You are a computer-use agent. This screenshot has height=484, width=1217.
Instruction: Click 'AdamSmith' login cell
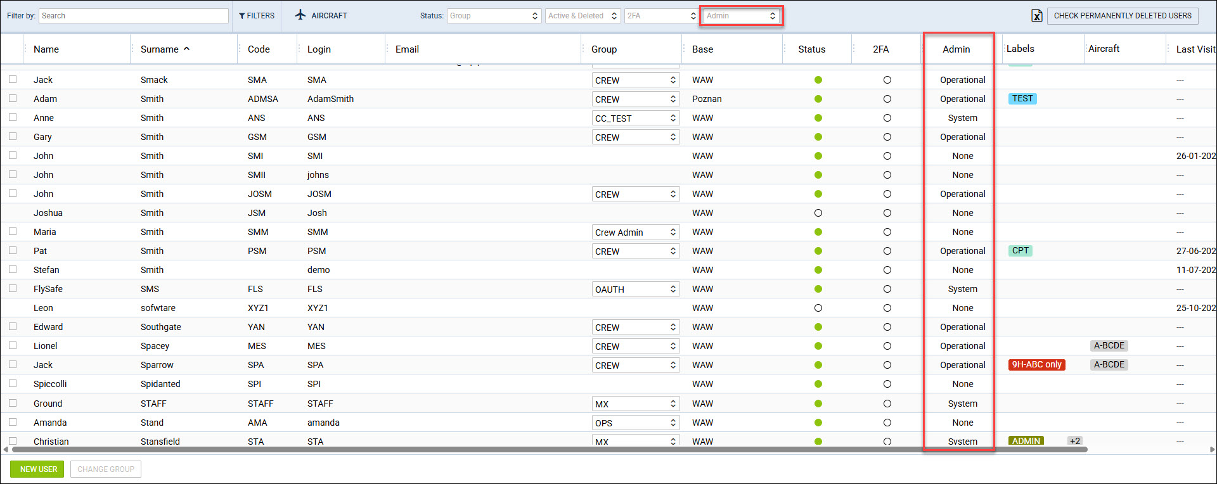tap(331, 99)
